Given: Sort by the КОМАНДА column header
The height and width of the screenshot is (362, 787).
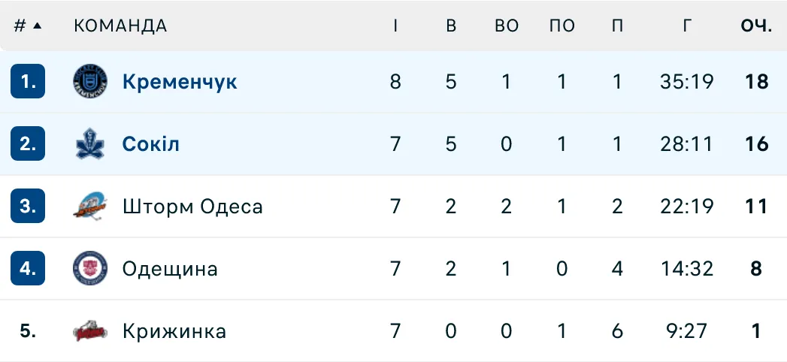Looking at the screenshot, I should click(x=120, y=26).
